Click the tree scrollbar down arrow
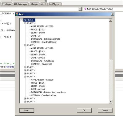The image size is (123, 120). [110, 102]
